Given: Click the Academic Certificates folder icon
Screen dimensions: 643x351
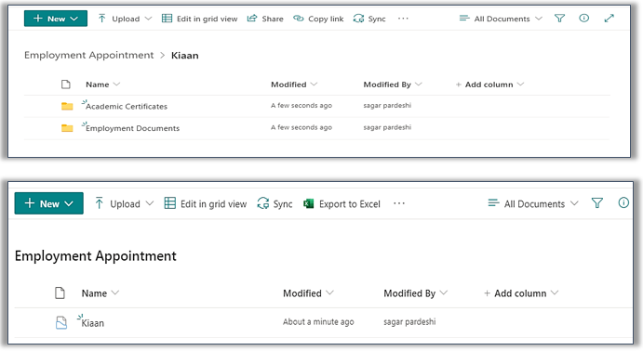Looking at the screenshot, I should pos(67,107).
